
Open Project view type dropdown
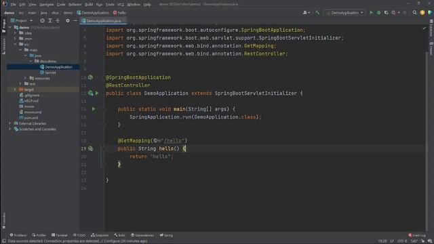(31, 21)
